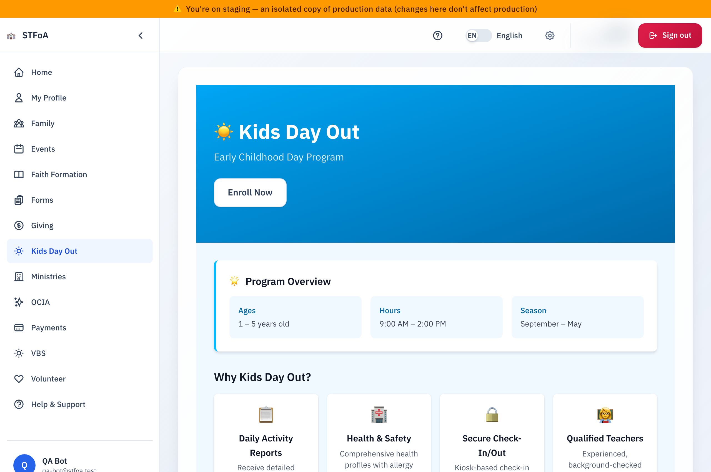The image size is (711, 472).
Task: Click the Enroll Now button
Action: tap(250, 193)
